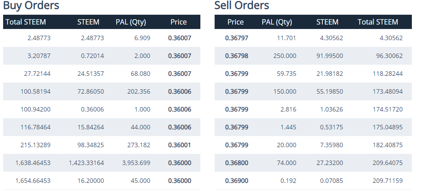Select buy order with 202.356 PAL

pos(139,91)
